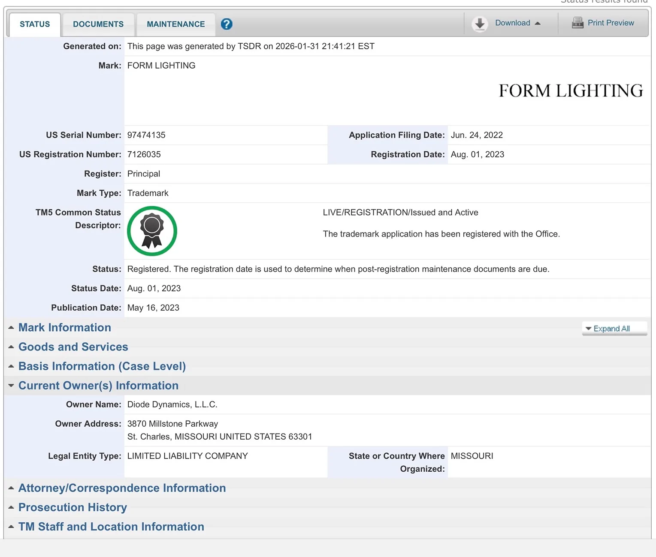
Task: Click the FORM LIGHTING mark text value
Action: coord(161,66)
